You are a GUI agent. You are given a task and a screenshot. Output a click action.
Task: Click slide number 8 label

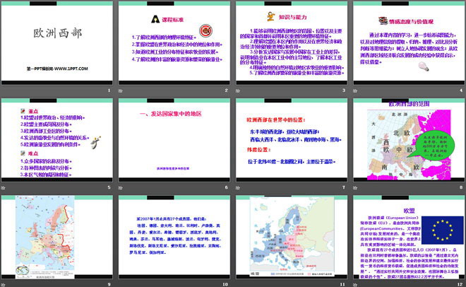(x=461, y=187)
